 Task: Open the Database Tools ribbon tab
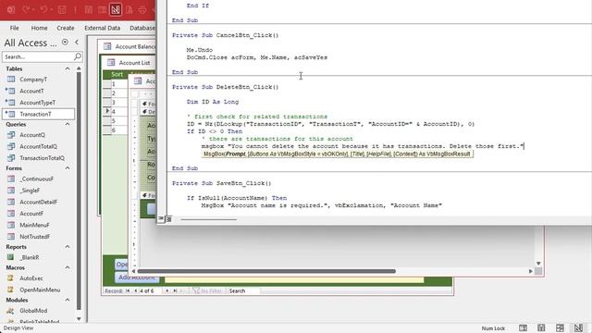coord(142,28)
